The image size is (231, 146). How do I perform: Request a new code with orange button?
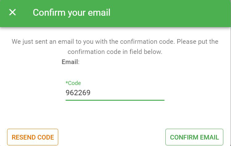(33, 137)
